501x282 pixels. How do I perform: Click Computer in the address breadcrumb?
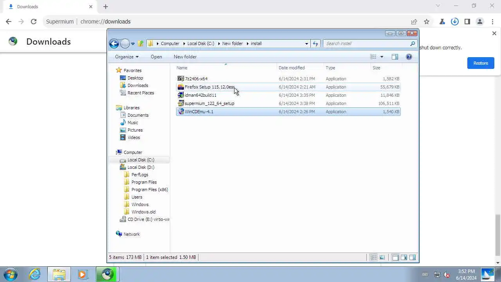(x=170, y=43)
